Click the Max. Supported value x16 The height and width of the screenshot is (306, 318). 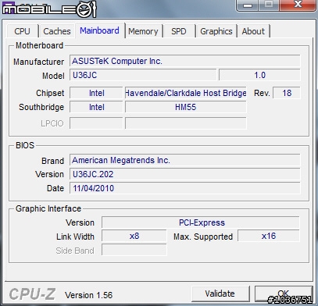pos(269,236)
